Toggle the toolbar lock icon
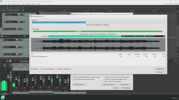This screenshot has height=100, width=179. pyautogui.click(x=18, y=10)
